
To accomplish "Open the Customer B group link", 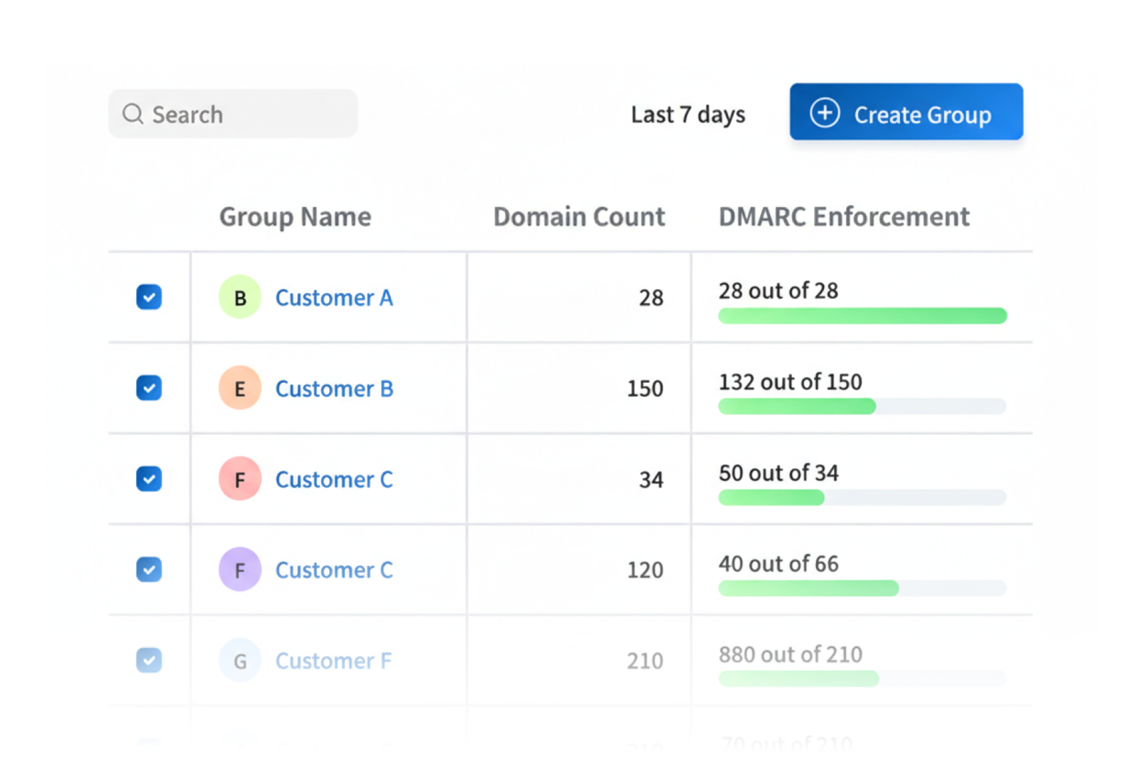I will click(334, 388).
